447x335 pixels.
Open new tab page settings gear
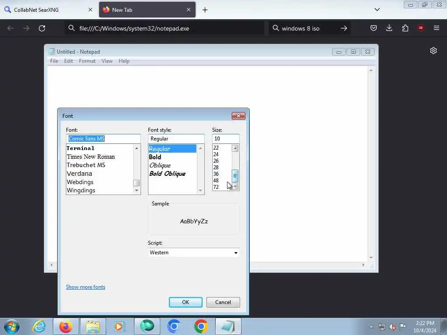point(433,51)
